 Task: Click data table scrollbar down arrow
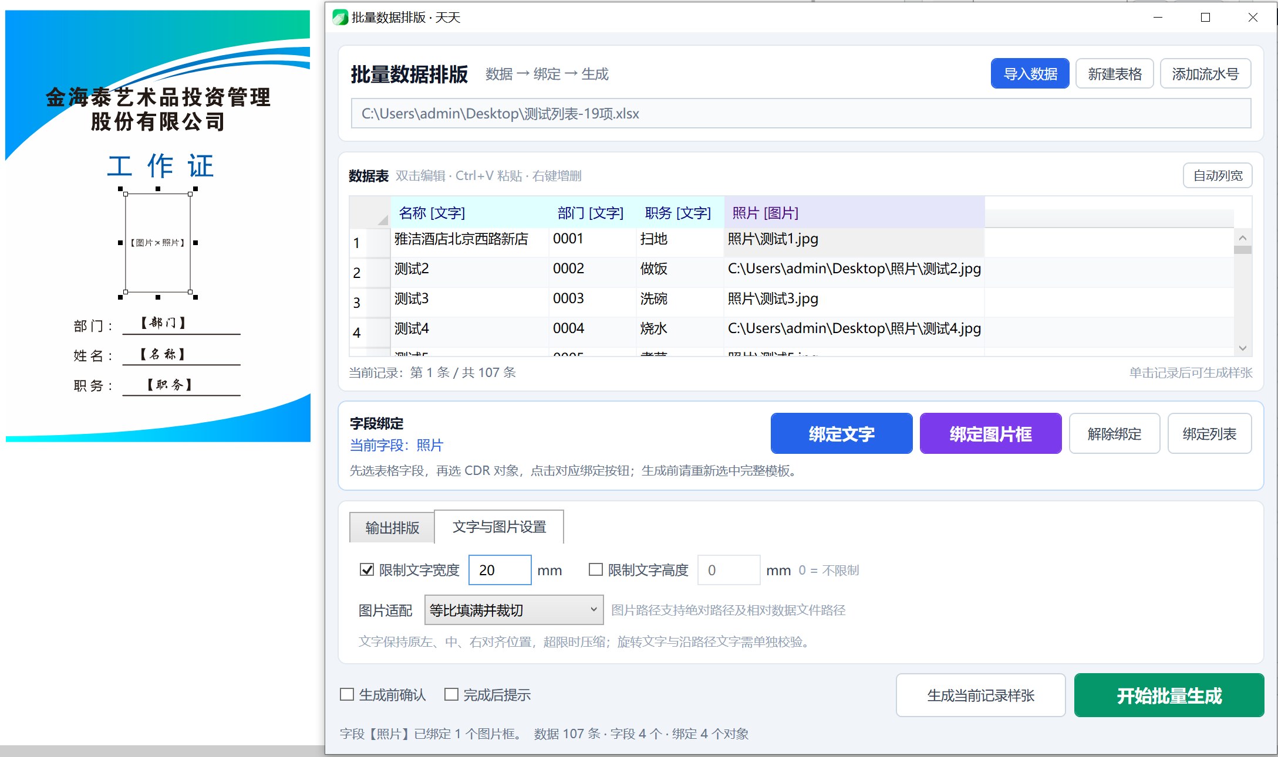1242,348
